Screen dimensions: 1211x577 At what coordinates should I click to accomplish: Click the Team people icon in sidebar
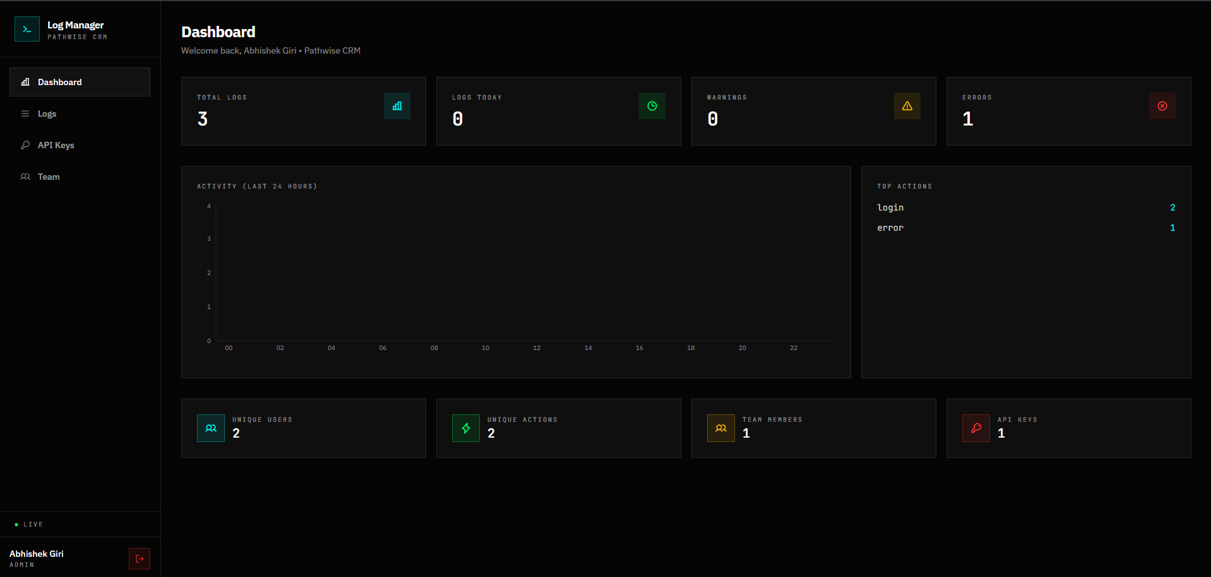coord(24,177)
